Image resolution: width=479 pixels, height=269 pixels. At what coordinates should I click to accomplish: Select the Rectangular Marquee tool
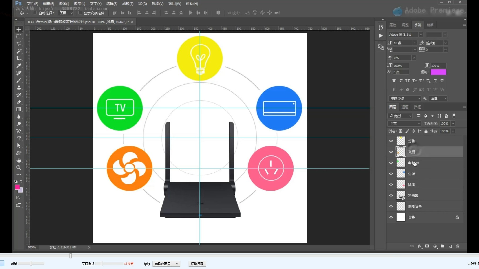[19, 36]
